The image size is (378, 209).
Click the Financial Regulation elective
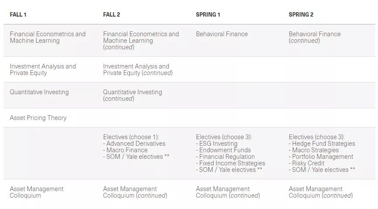click(x=227, y=157)
